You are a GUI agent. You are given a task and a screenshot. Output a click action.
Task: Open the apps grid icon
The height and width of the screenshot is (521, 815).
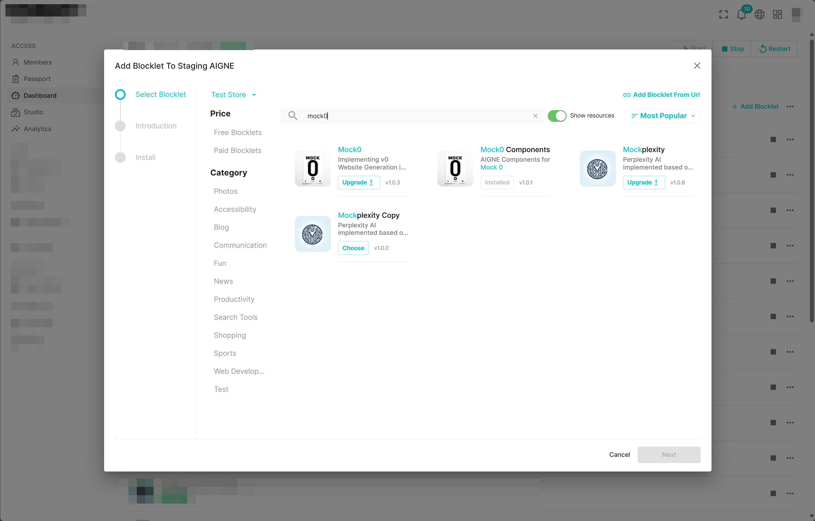pos(777,15)
